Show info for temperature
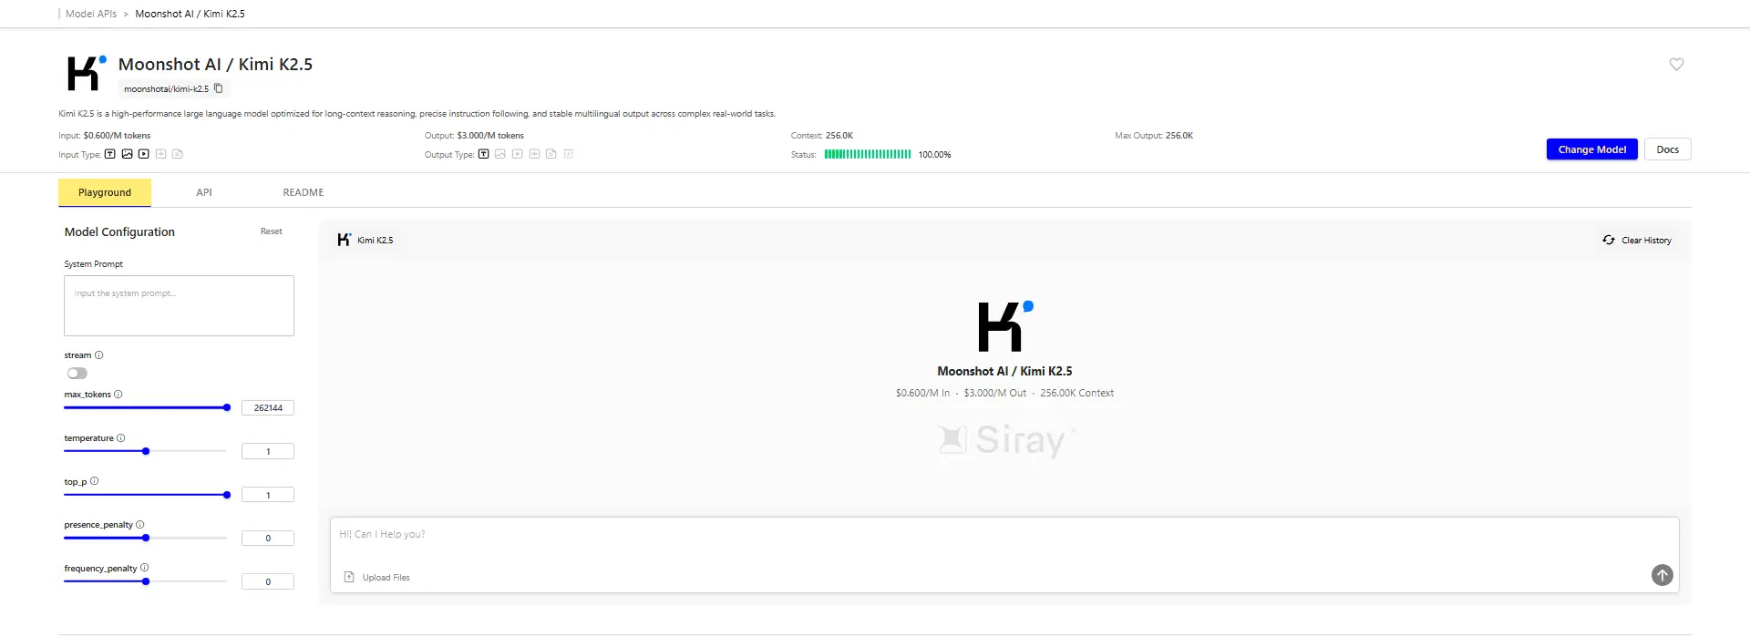The width and height of the screenshot is (1750, 637). tap(121, 438)
